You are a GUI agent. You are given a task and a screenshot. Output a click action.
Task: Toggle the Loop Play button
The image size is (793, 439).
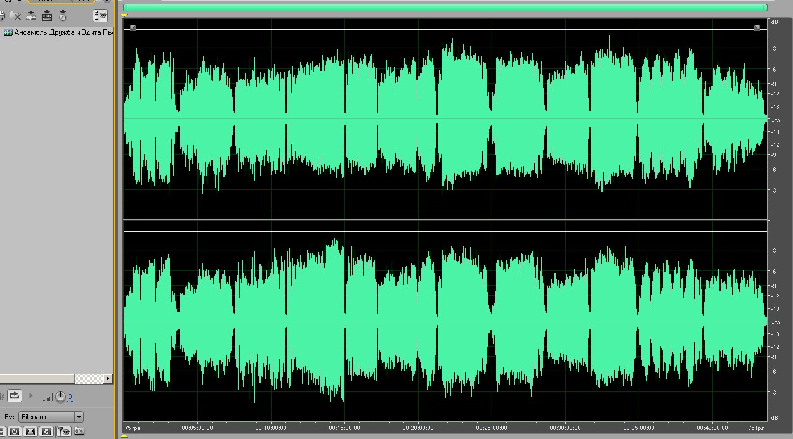pyautogui.click(x=15, y=396)
